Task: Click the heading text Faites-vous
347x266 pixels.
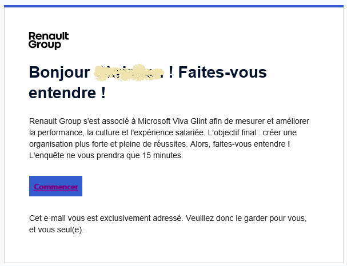Action: pos(222,72)
